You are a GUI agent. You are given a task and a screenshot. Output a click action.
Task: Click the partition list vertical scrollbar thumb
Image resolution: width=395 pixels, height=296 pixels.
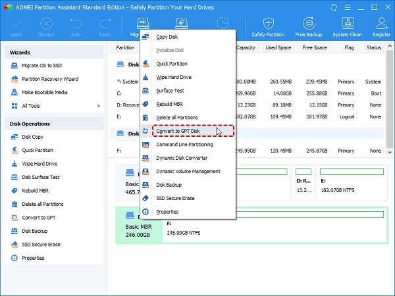(x=390, y=99)
